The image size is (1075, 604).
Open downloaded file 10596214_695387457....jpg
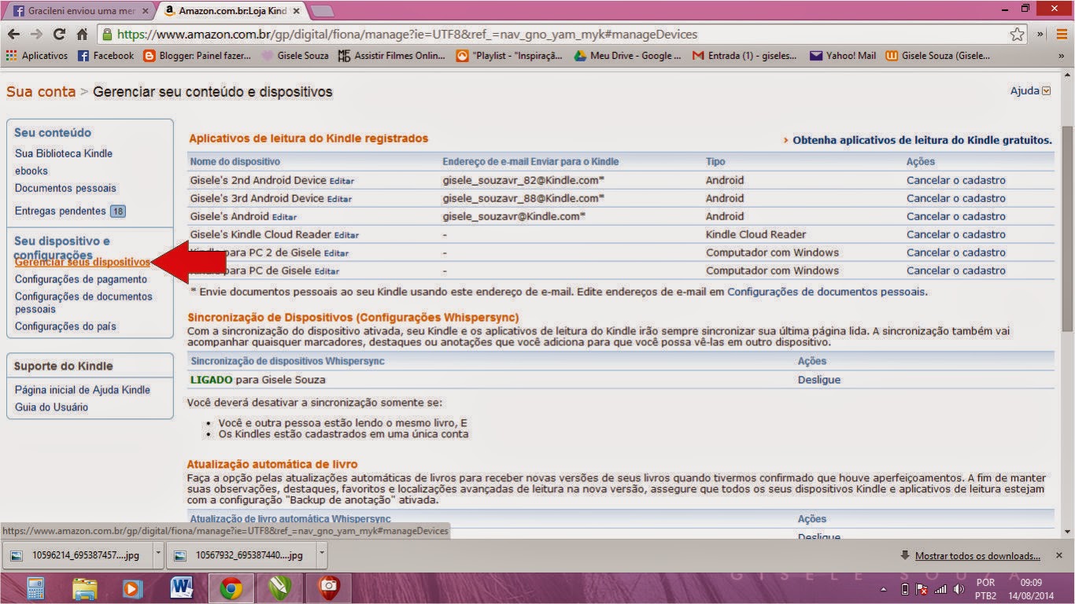pos(77,554)
